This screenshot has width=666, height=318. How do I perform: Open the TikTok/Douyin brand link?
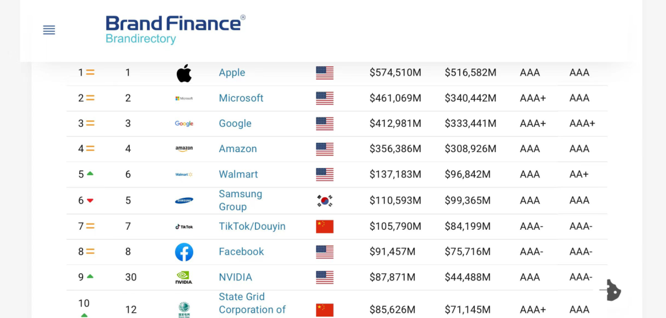tap(252, 227)
